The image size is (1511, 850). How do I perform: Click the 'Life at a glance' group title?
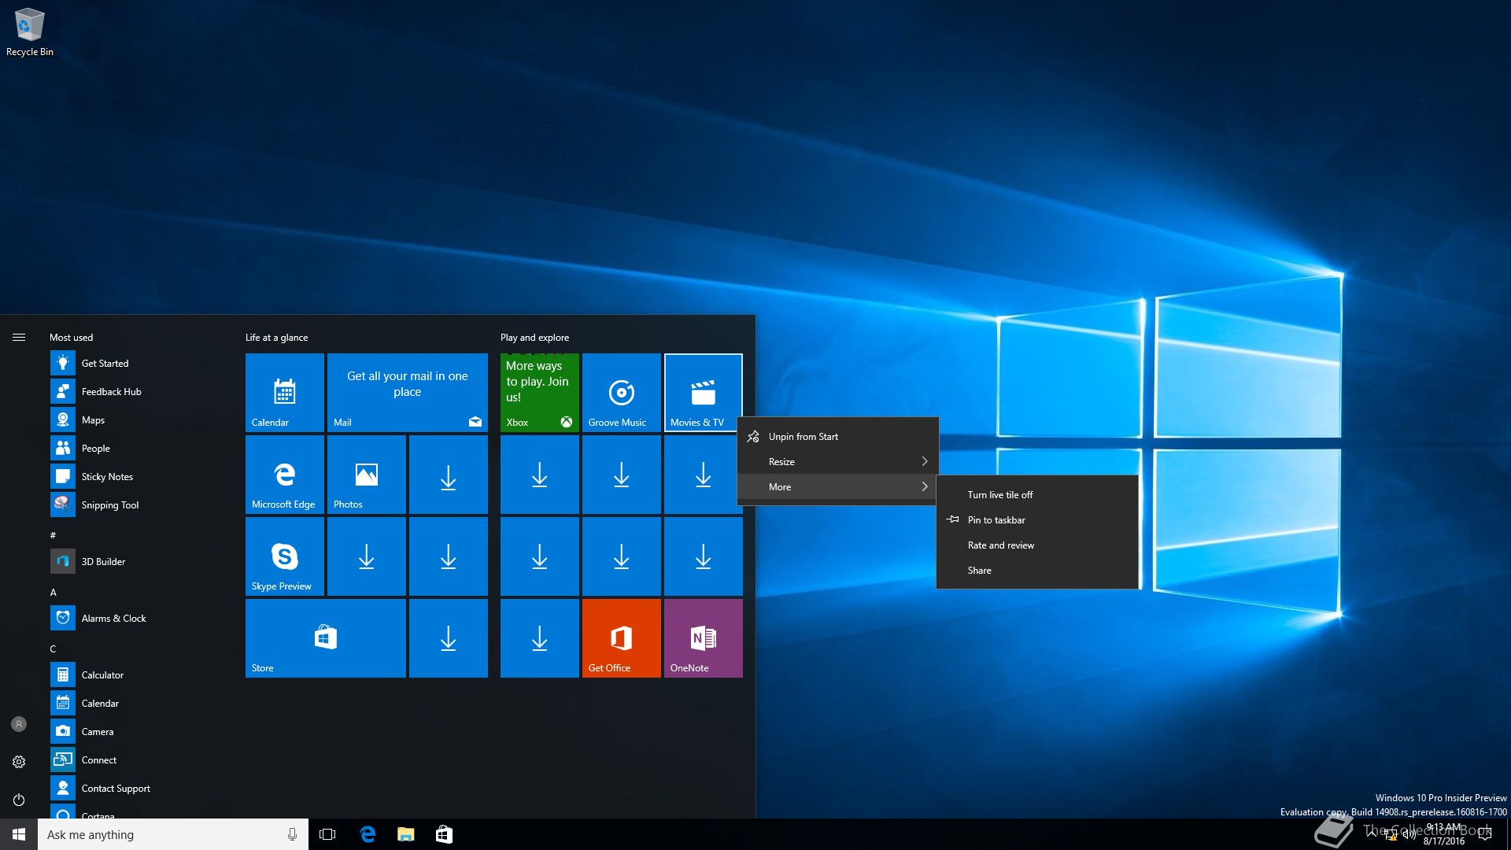click(276, 338)
